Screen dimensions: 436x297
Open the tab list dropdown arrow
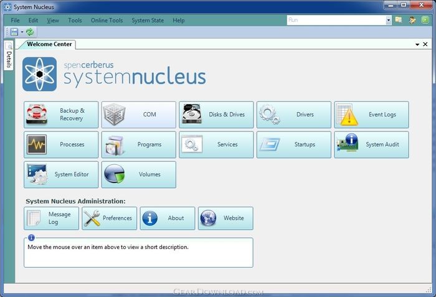click(417, 44)
